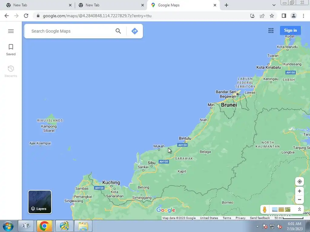
Task: Click the search magnifier icon
Action: [x=118, y=31]
